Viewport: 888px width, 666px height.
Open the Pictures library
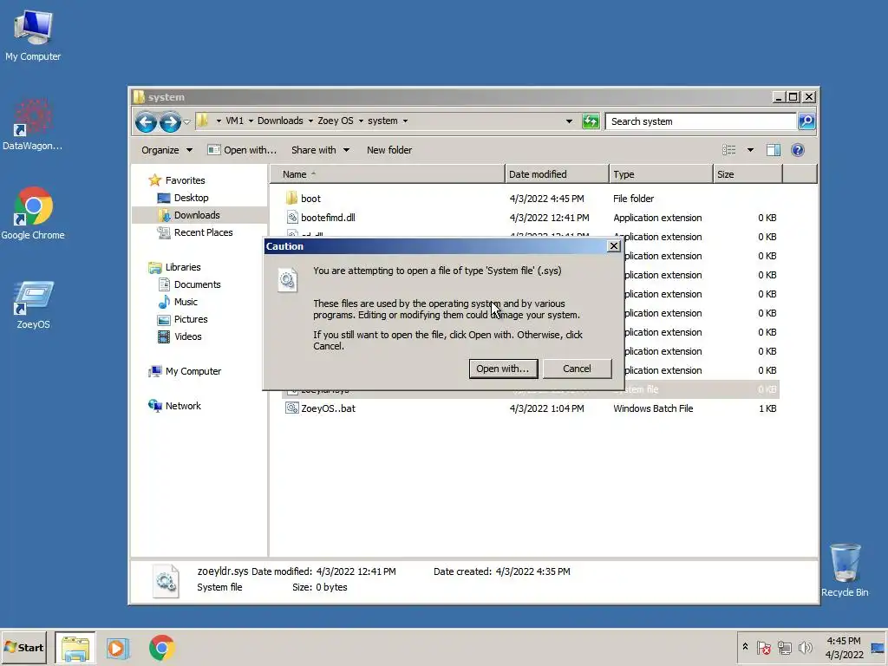pos(182,319)
